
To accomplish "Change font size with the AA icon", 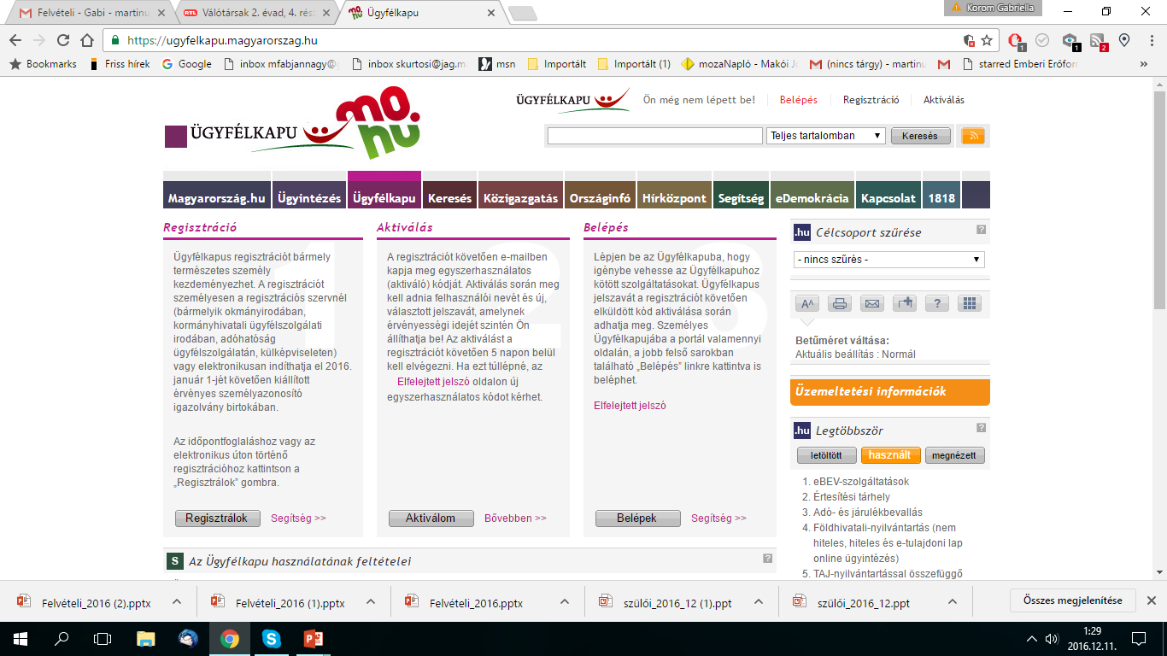I will [807, 303].
